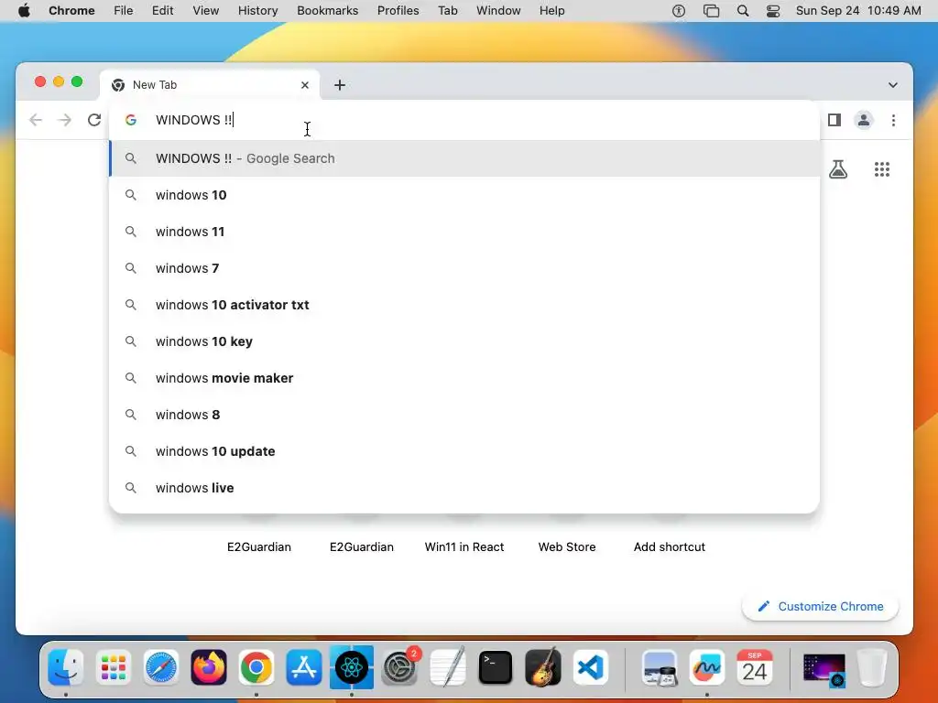938x703 pixels.
Task: Open the Chrome side panel icon
Action: click(834, 120)
